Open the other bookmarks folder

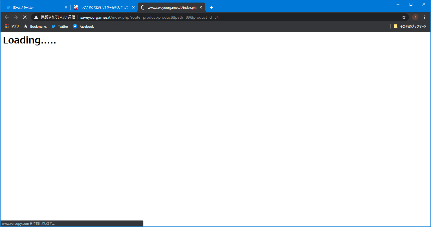(x=410, y=26)
